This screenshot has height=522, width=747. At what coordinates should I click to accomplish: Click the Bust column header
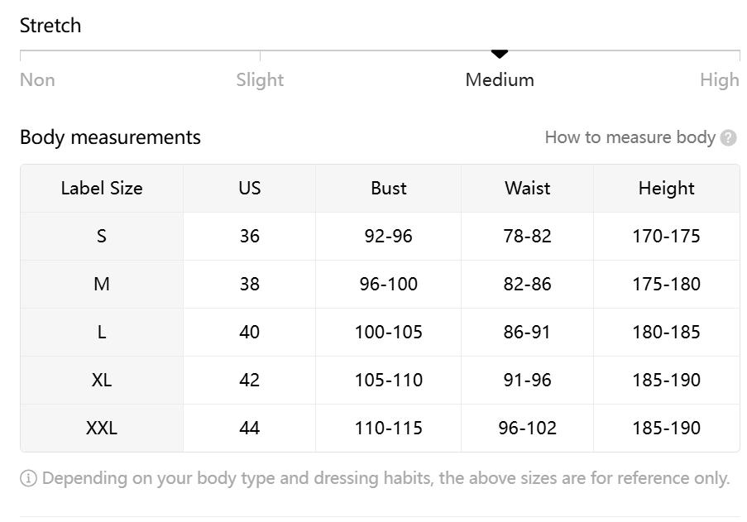click(x=387, y=189)
